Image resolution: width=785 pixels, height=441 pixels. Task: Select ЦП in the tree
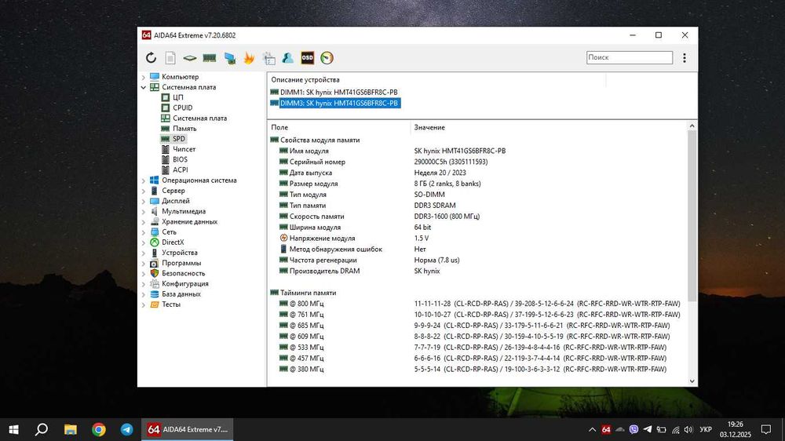coord(177,97)
